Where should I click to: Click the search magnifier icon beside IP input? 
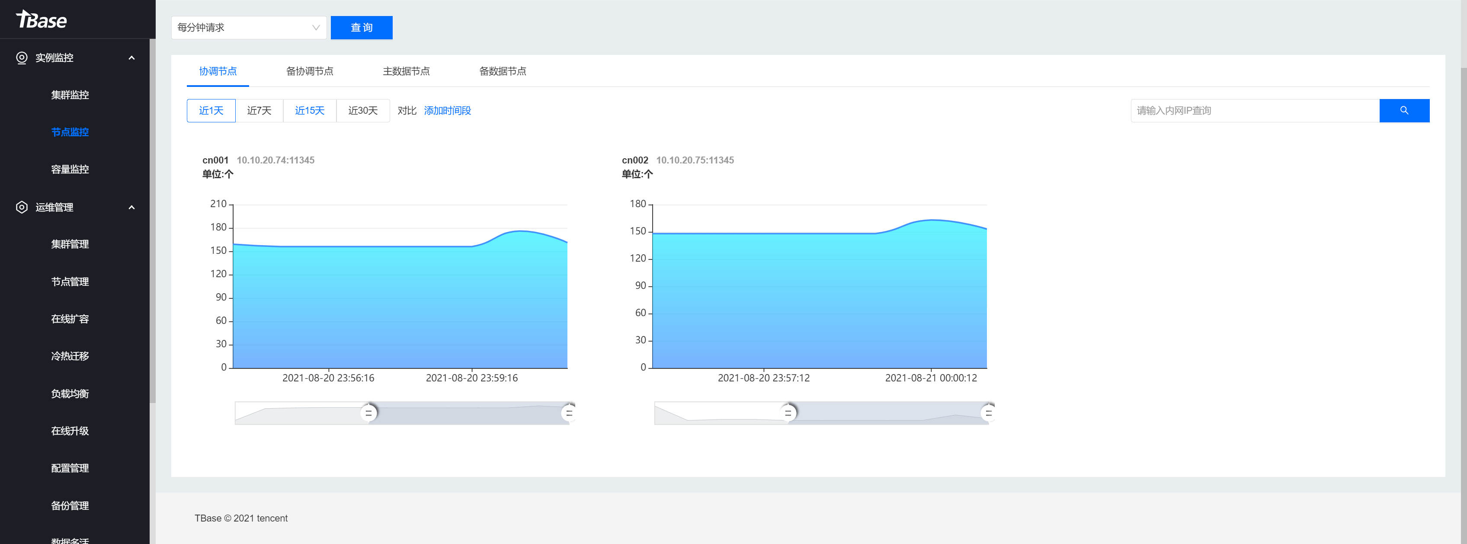1404,111
